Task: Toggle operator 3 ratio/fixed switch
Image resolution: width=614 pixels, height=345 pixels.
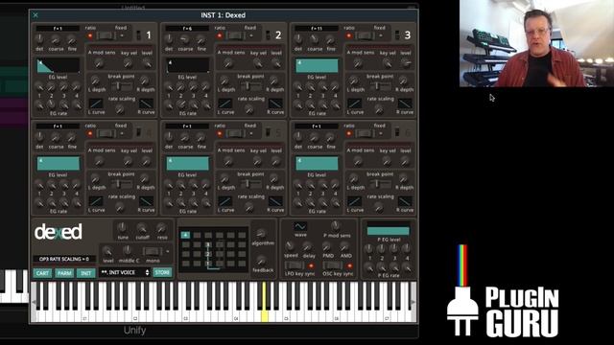Action: click(x=365, y=35)
